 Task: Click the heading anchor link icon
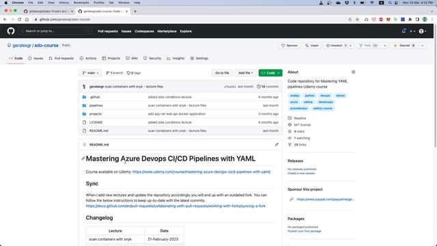coord(83,159)
